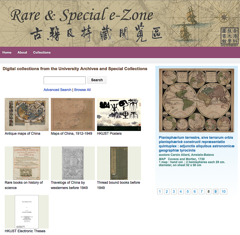Go to featured slide 4
This screenshot has width=240, height=235.
coord(181,192)
